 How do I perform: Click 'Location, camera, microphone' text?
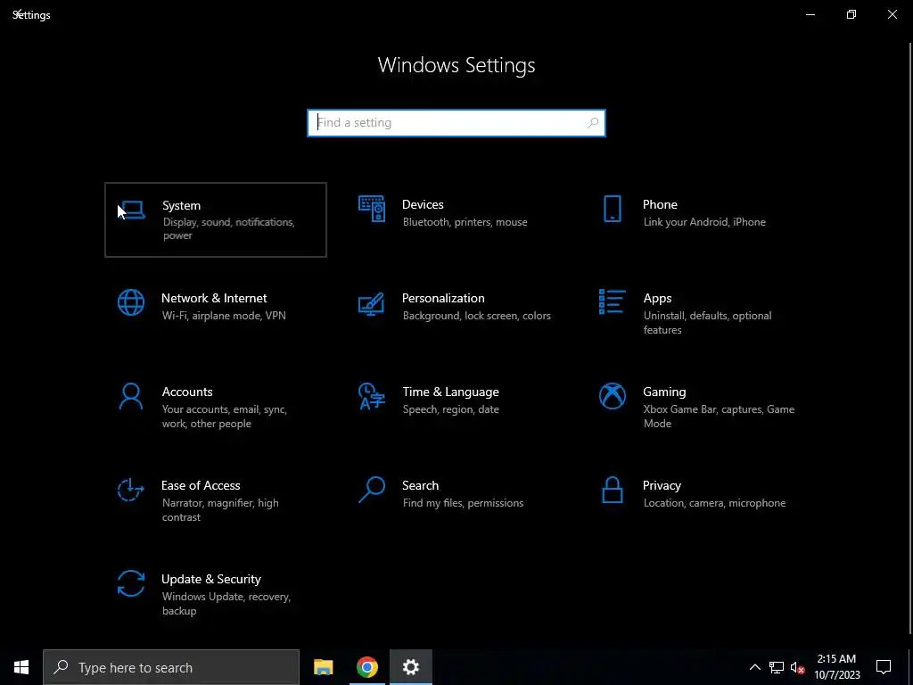click(x=714, y=503)
